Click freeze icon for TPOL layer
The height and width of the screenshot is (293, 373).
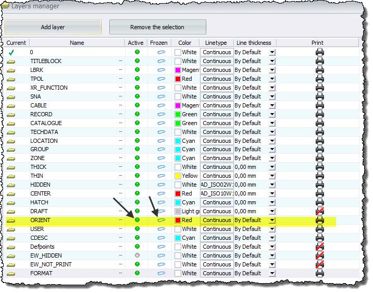tap(161, 79)
